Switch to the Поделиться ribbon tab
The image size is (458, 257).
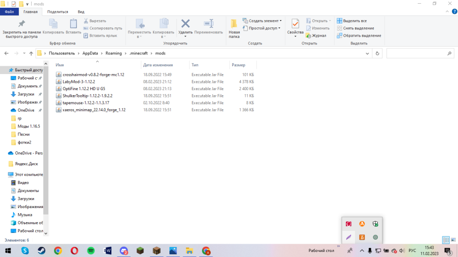pos(58,12)
